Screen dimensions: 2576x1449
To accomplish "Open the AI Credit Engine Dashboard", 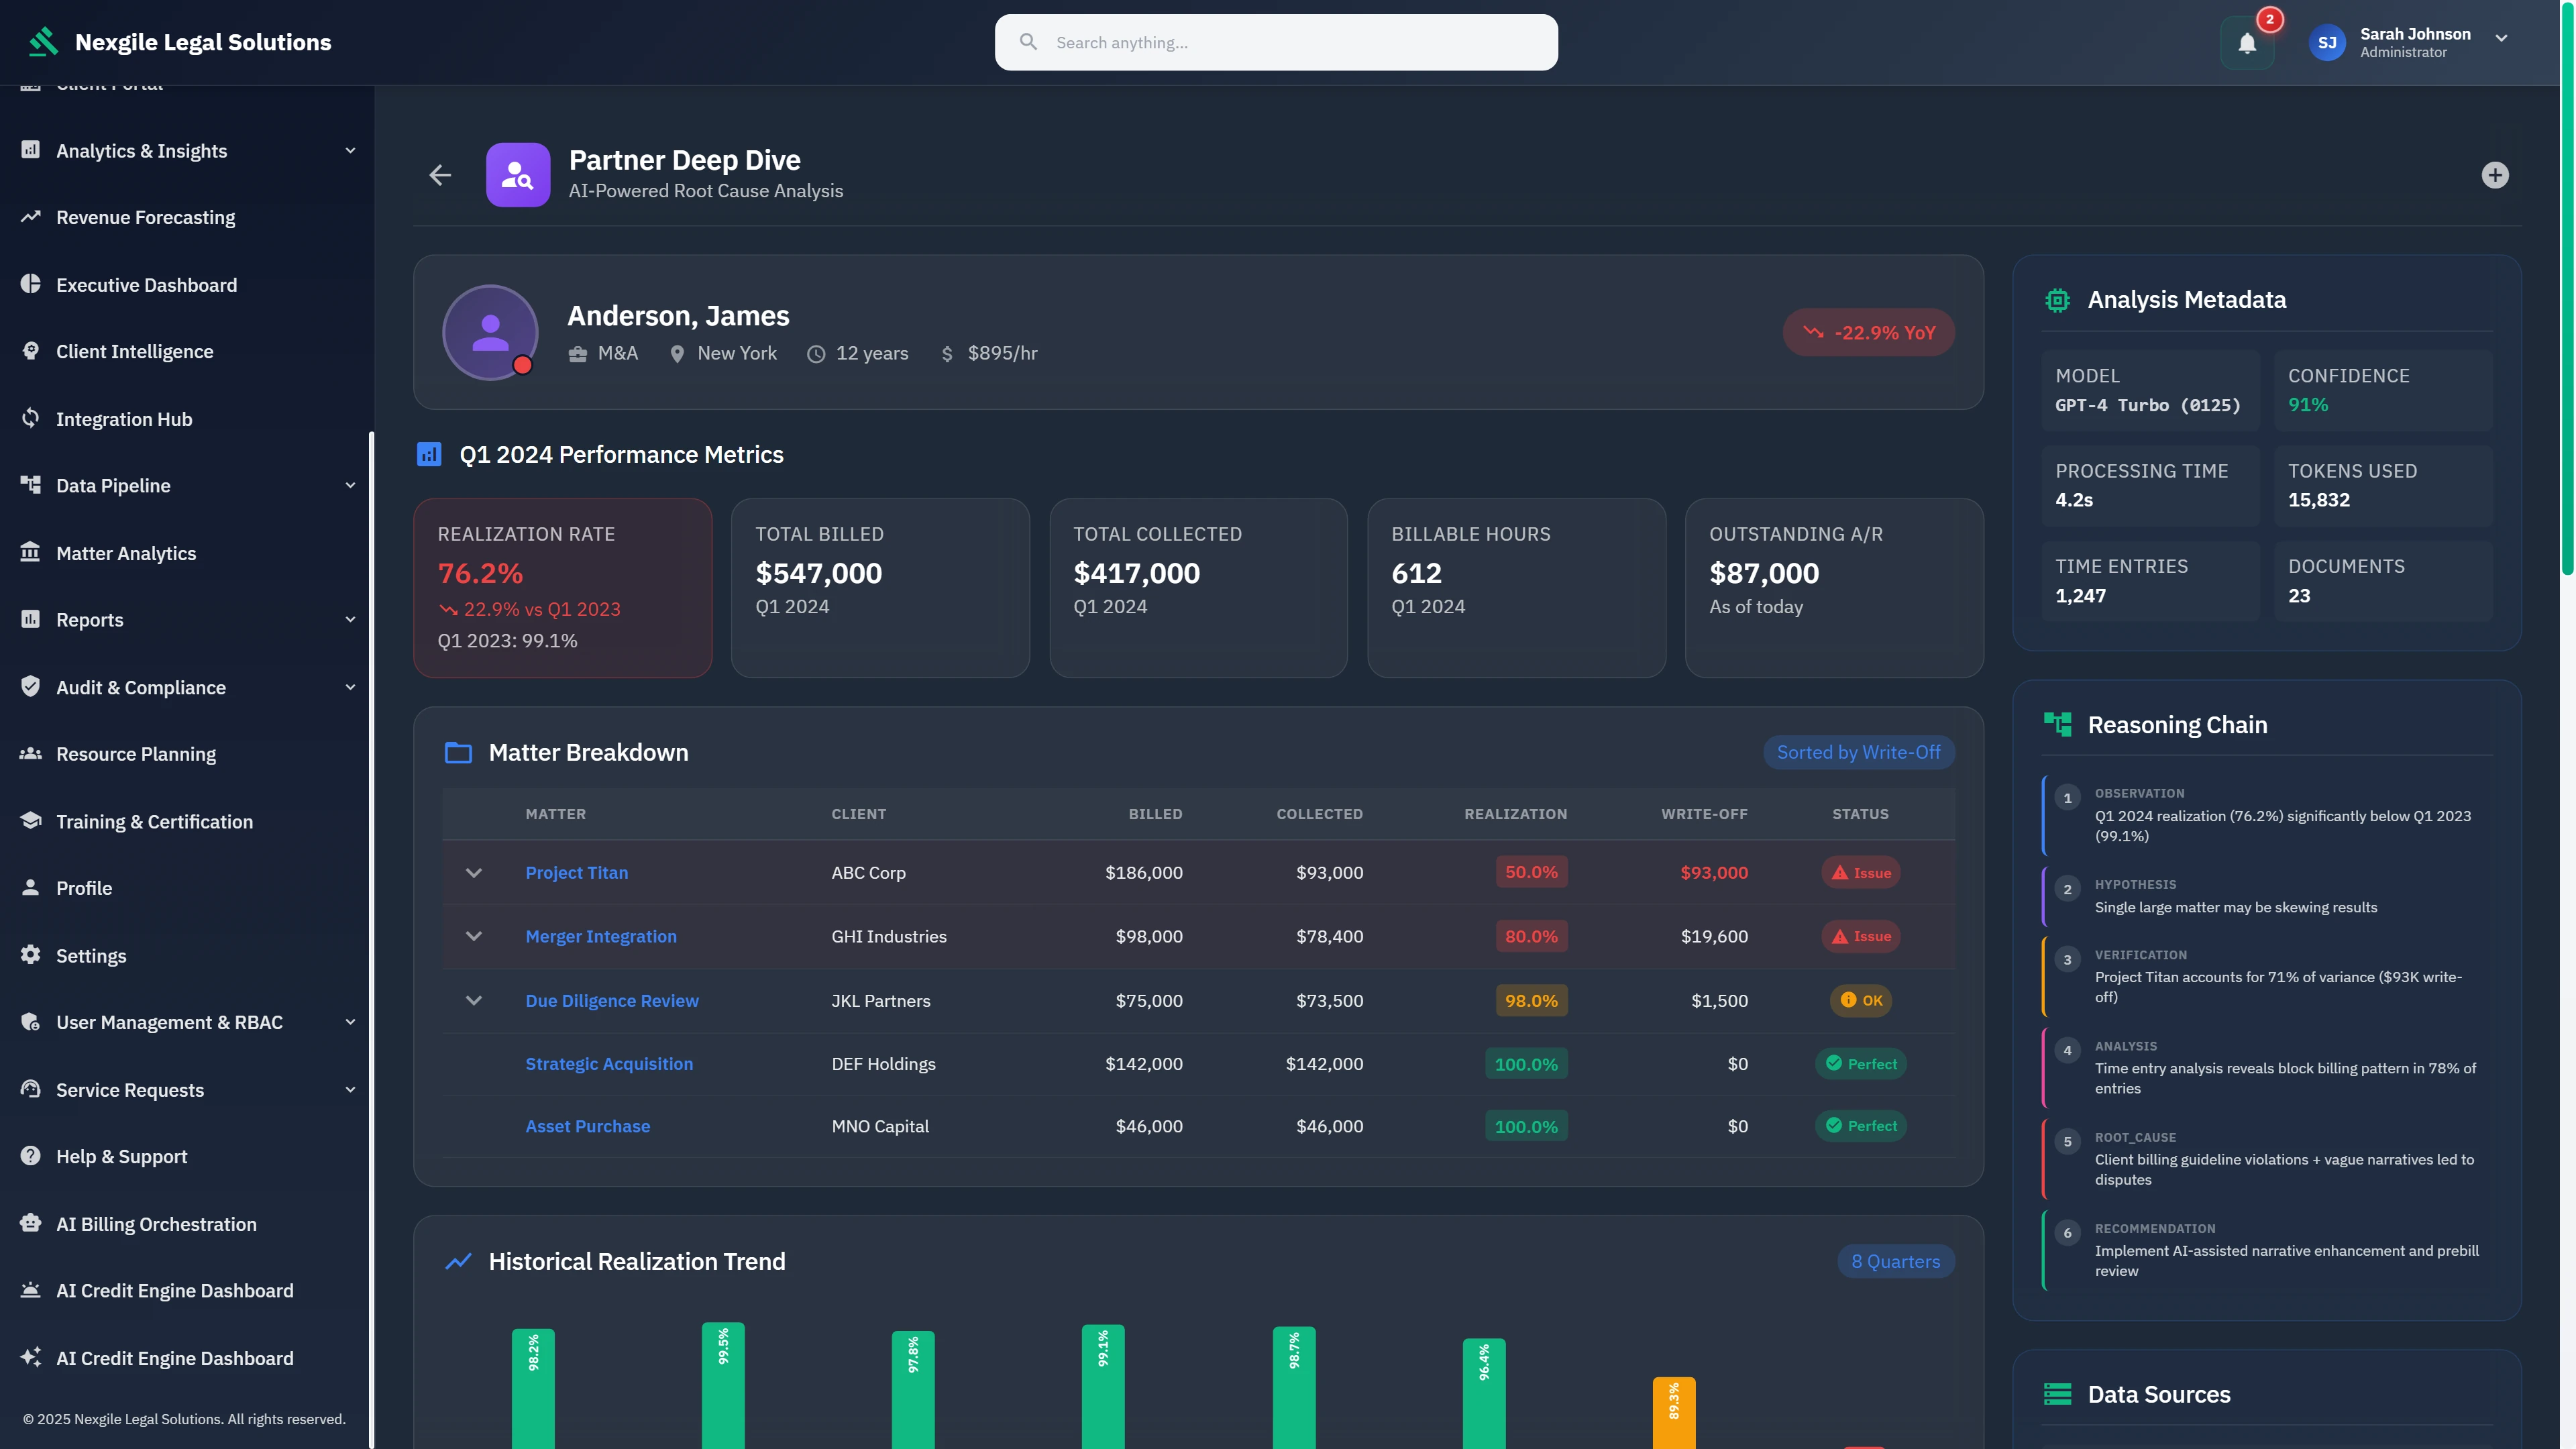I will (174, 1290).
